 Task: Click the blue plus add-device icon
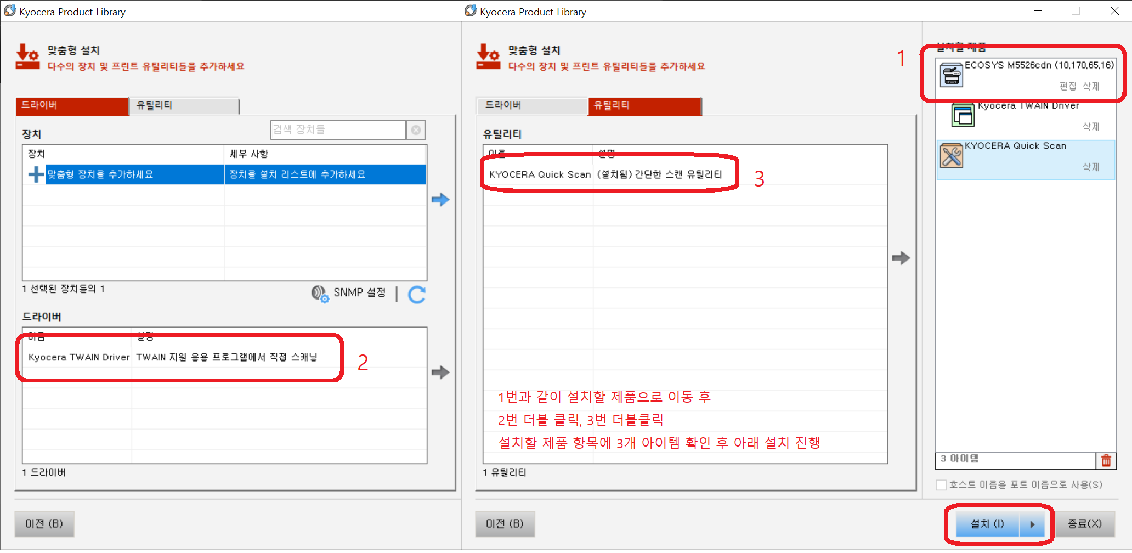coord(36,174)
